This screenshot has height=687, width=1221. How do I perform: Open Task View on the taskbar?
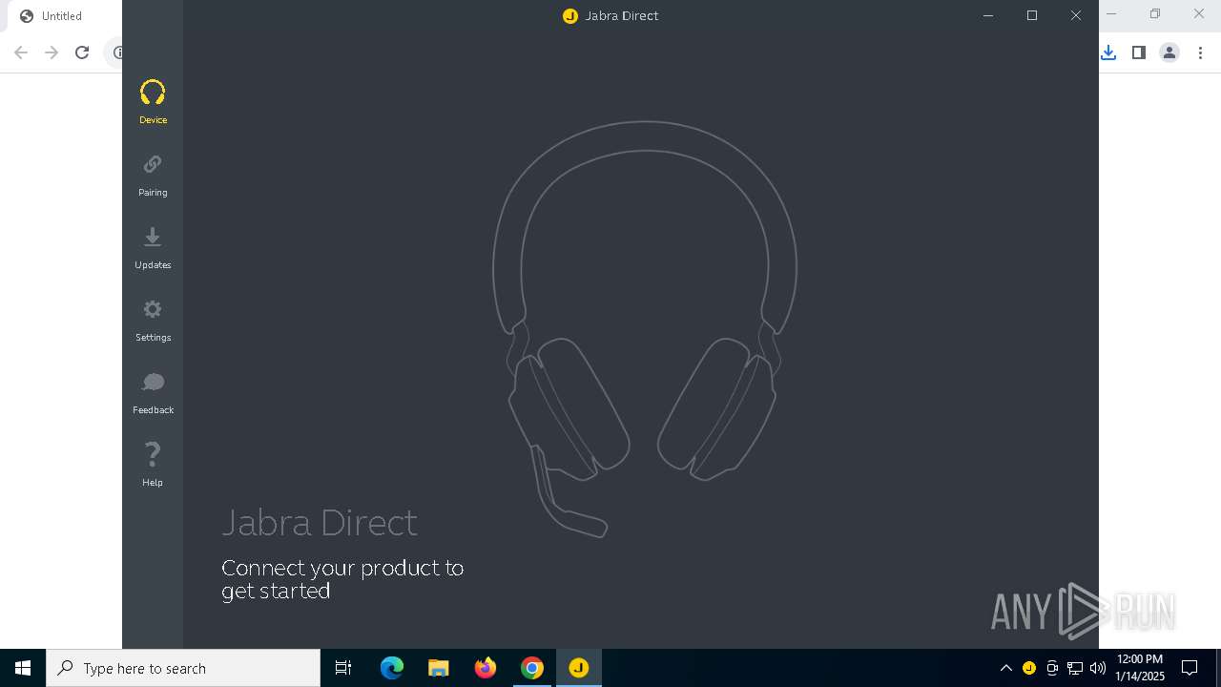(343, 668)
